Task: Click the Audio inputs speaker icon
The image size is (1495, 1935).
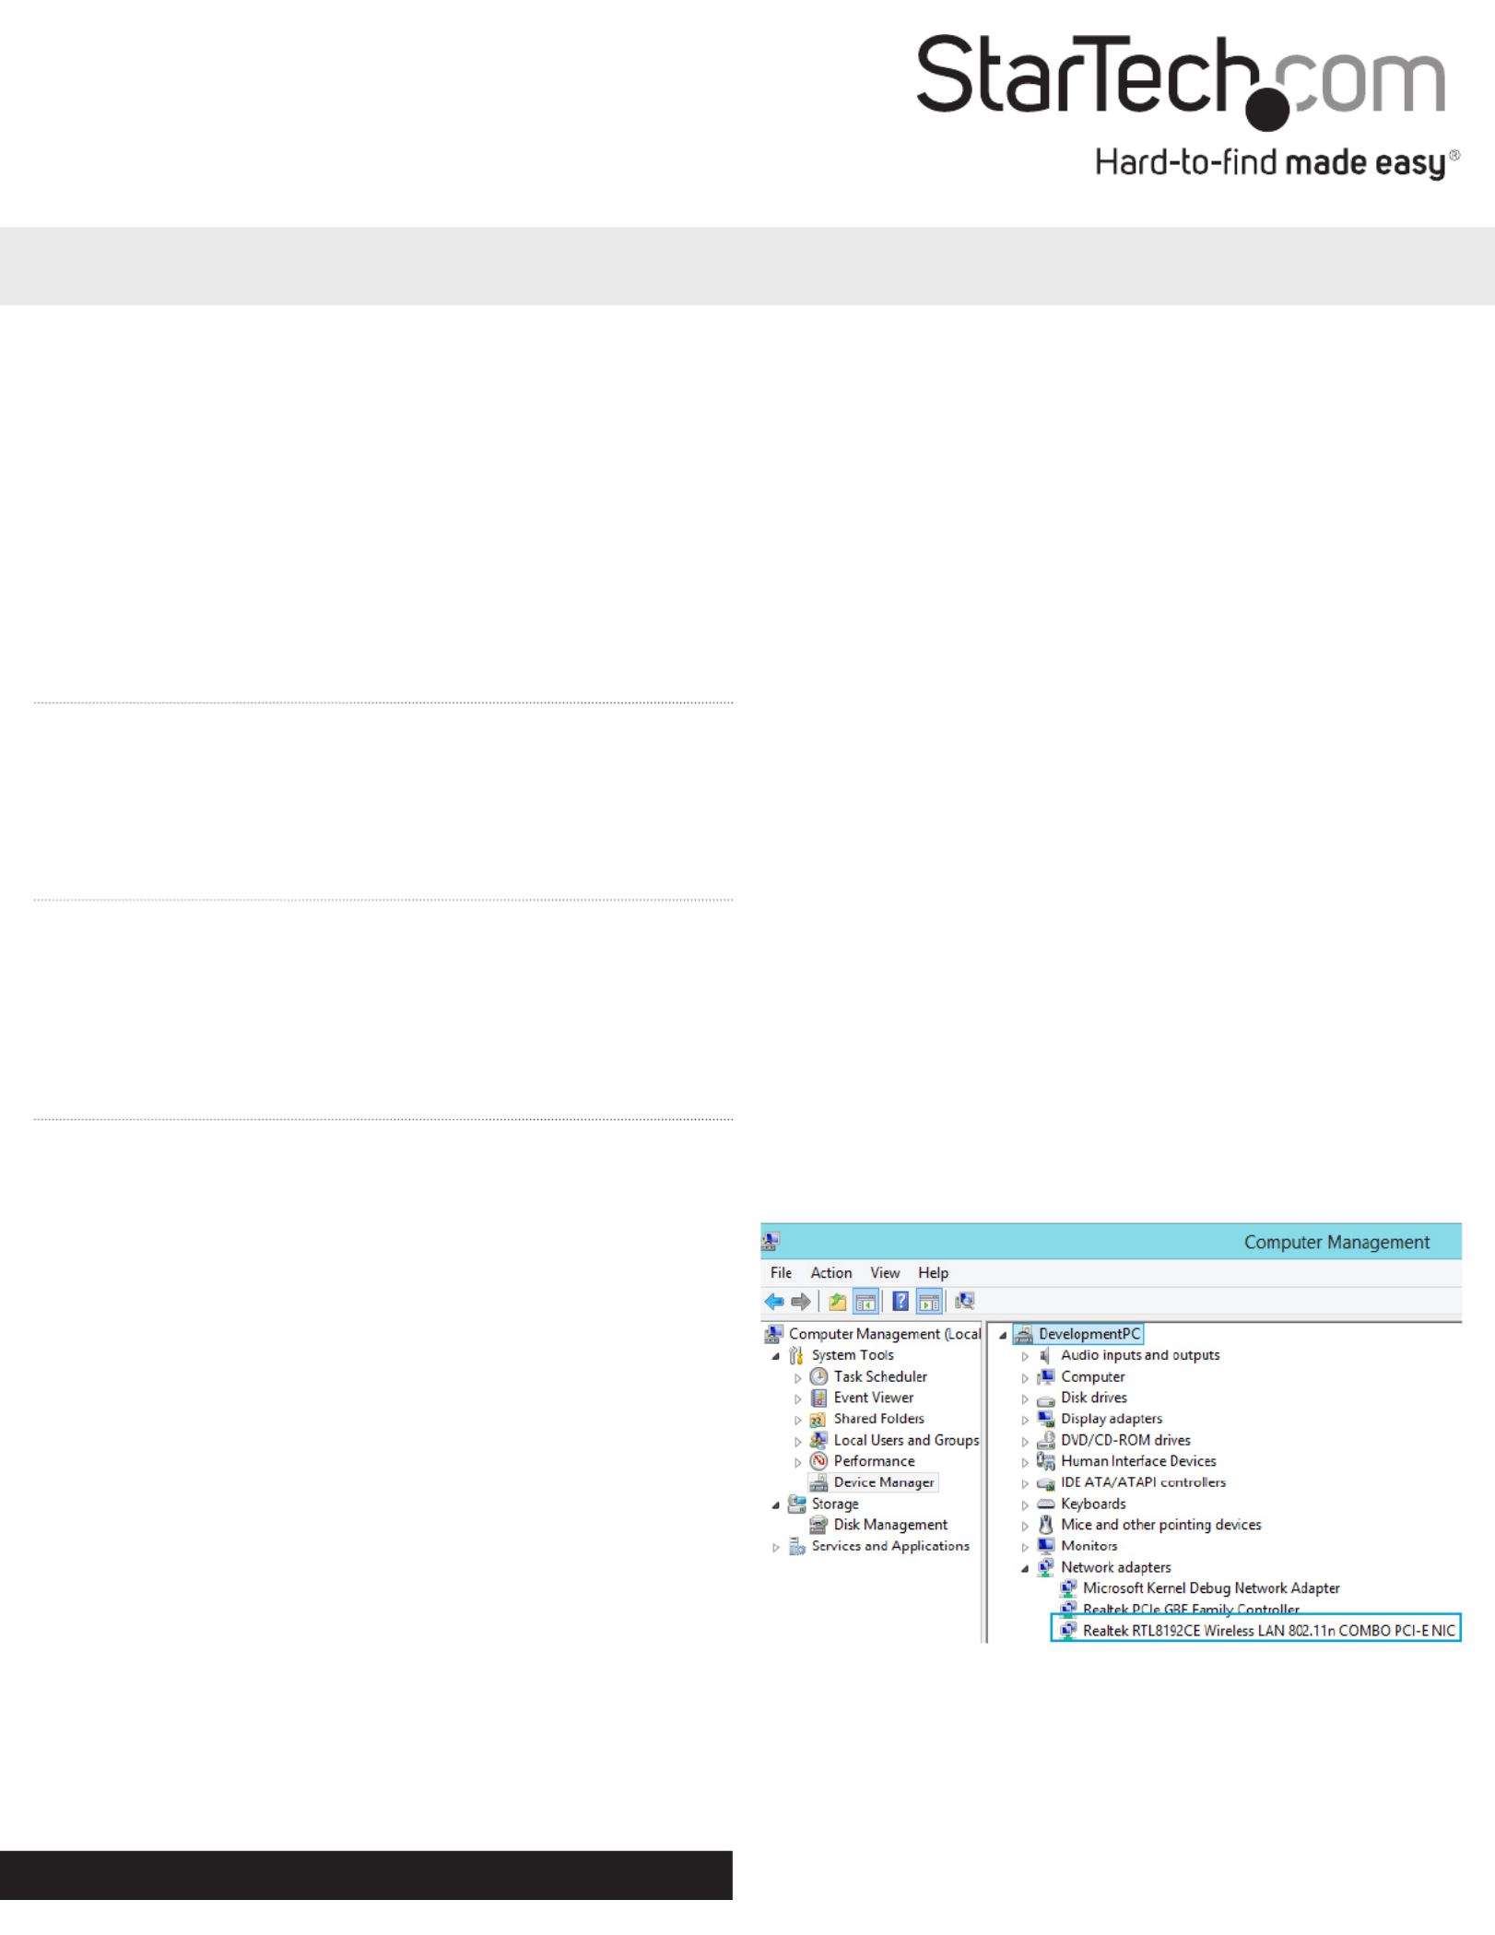Action: click(x=1045, y=1355)
